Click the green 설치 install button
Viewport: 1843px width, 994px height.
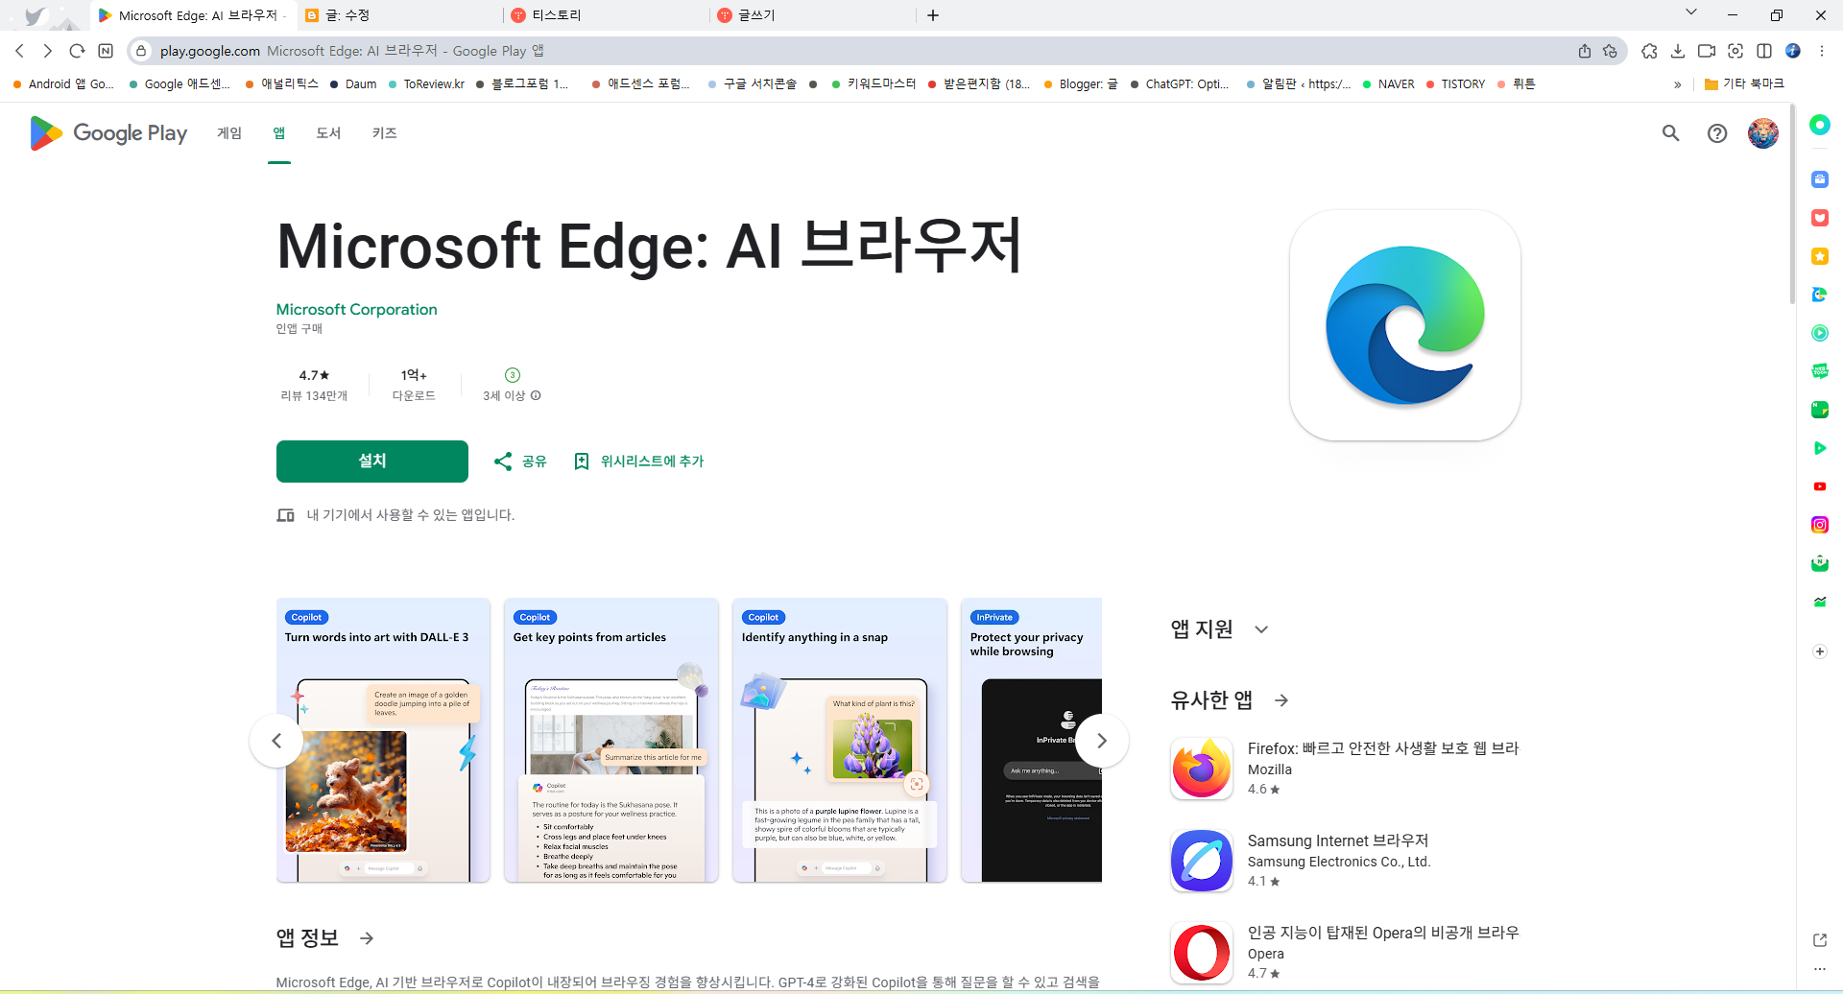pos(372,461)
